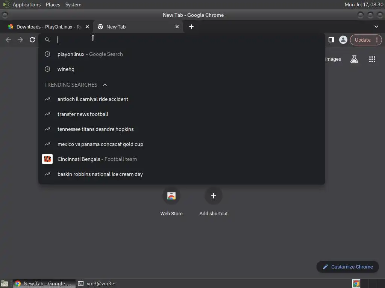Click history clock icon beside playonlinux
This screenshot has width=385, height=288.
pos(47,54)
